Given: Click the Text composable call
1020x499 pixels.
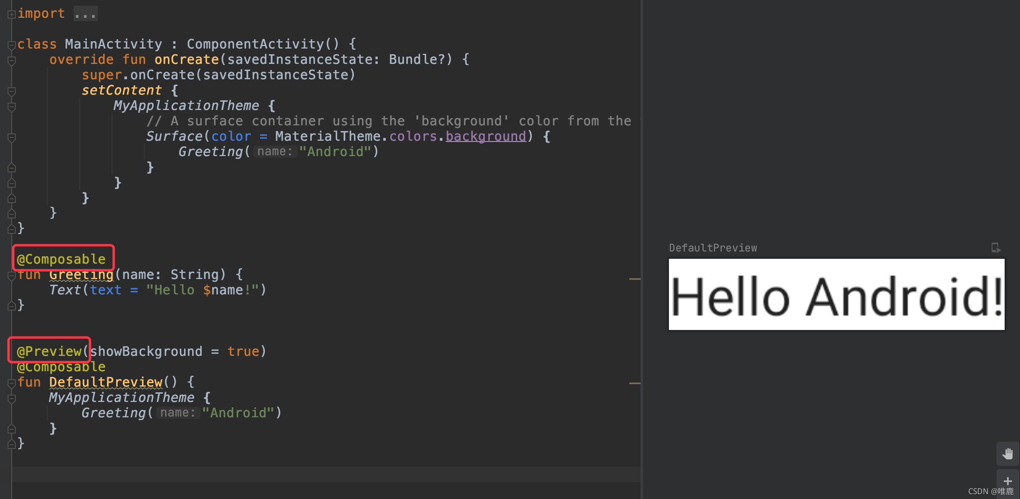Looking at the screenshot, I should 65,290.
